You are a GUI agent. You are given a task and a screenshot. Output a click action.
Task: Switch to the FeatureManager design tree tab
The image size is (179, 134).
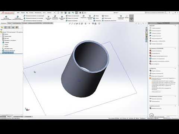pos(2,28)
